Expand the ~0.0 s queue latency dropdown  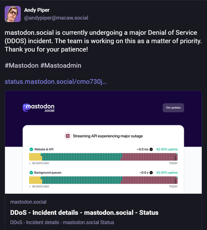click(151, 173)
